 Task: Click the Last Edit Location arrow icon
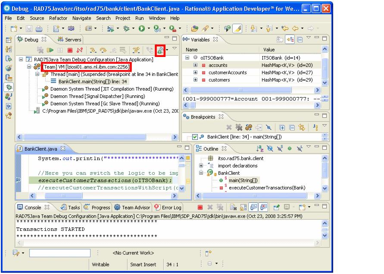pos(285,28)
